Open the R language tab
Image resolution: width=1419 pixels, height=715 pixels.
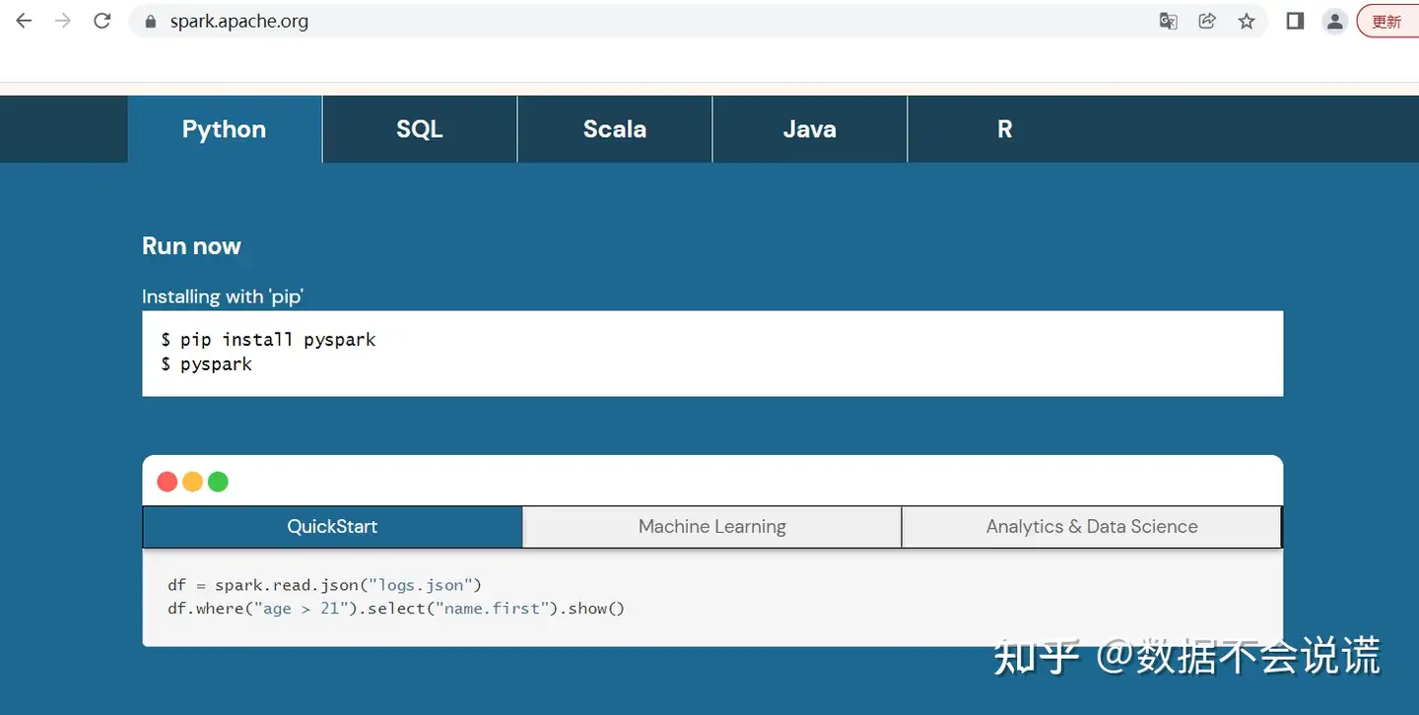[1004, 129]
